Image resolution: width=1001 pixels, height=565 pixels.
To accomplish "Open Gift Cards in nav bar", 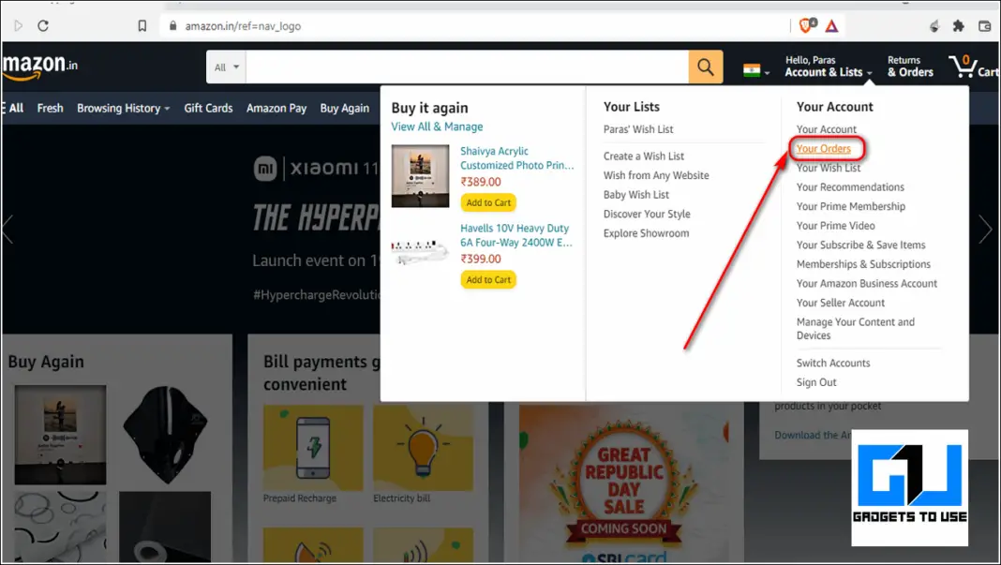I will [208, 108].
